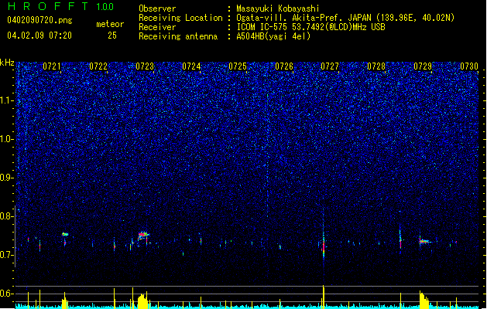Click the 0729 time marker
This screenshot has width=487, height=309.
coord(423,66)
